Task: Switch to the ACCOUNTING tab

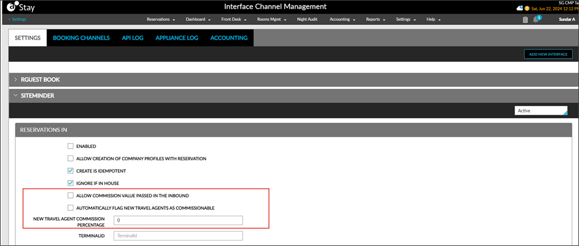Action: (x=229, y=38)
